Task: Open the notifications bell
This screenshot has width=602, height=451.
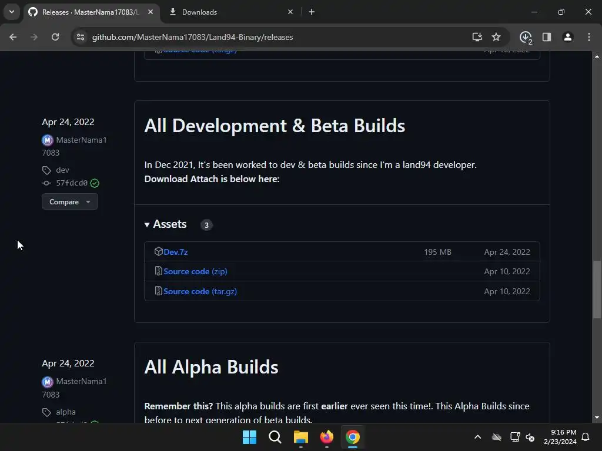Action: [x=586, y=437]
